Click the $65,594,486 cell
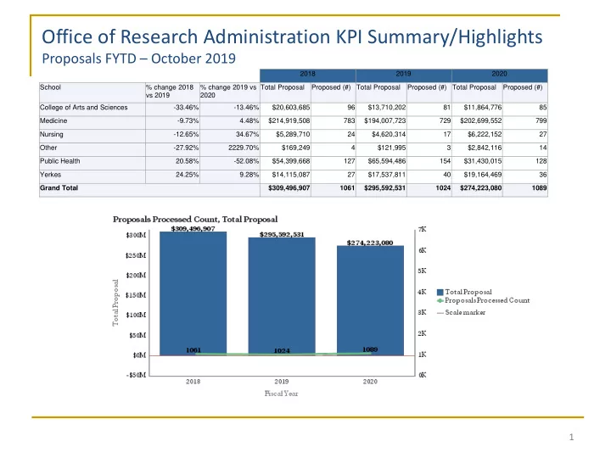This screenshot has width=611, height=458. click(x=381, y=161)
